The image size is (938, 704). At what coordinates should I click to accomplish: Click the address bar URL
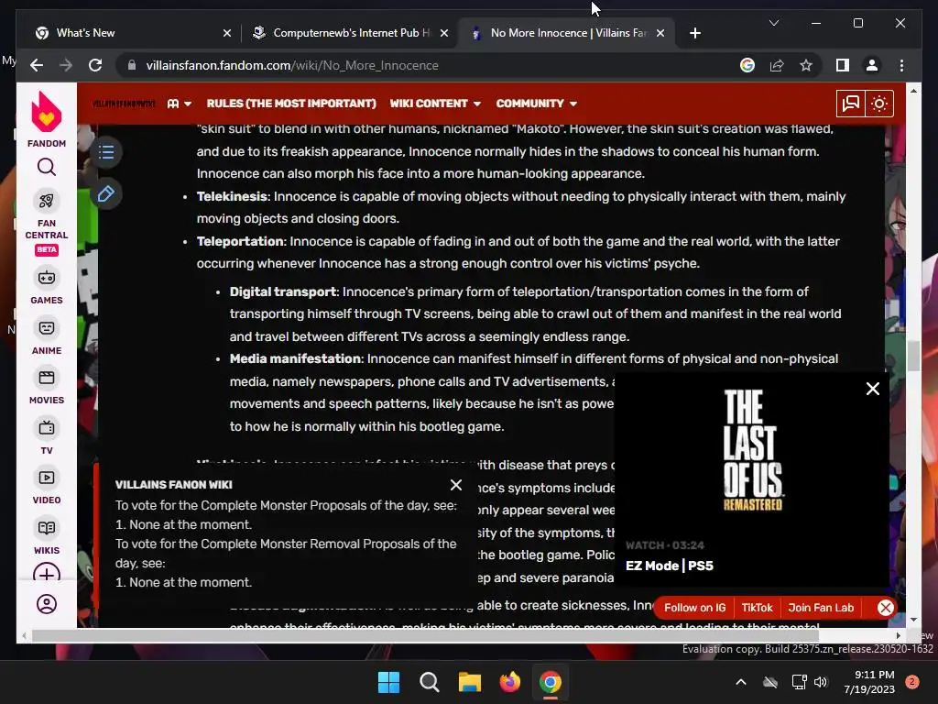pyautogui.click(x=292, y=65)
